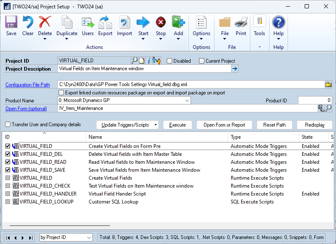Expand the Duplicate dropdown arrow
336x244 pixels.
66,39
